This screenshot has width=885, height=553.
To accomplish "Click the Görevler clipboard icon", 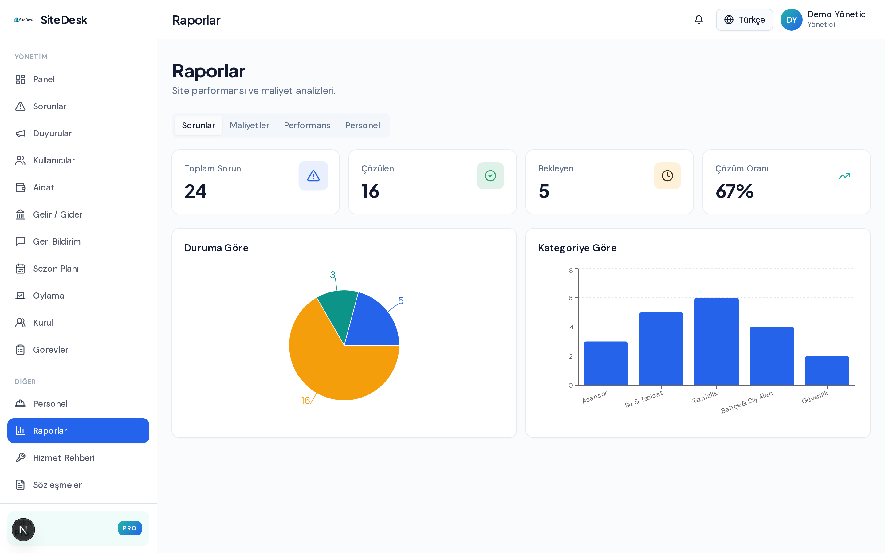I will [x=20, y=350].
